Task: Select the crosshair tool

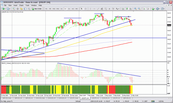Action: pyautogui.click(x=86, y=9)
